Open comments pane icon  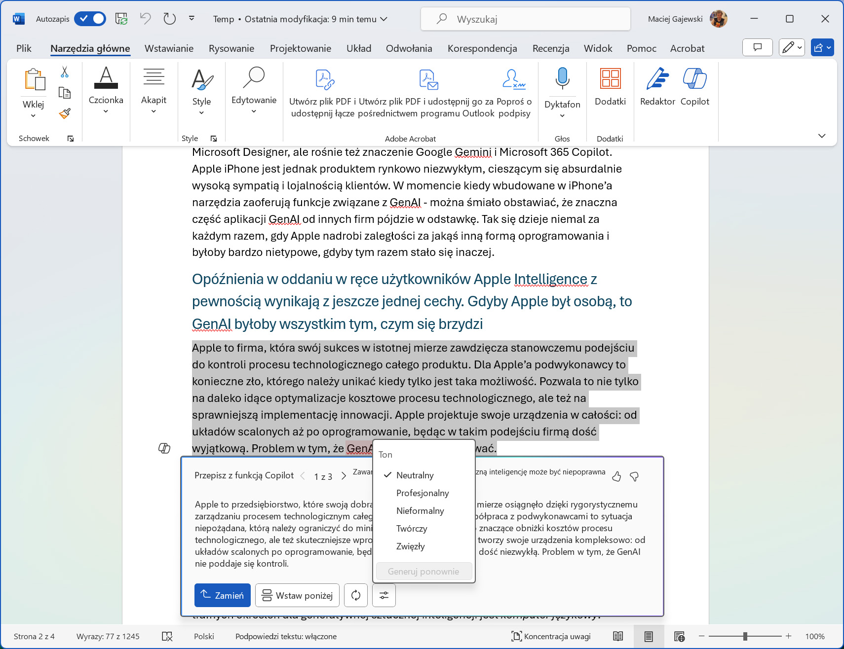(757, 47)
